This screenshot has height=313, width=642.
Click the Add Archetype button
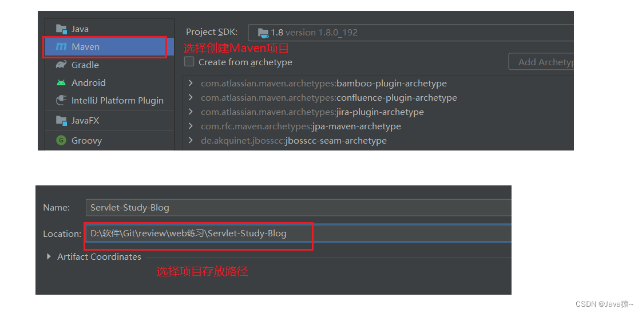tap(541, 62)
